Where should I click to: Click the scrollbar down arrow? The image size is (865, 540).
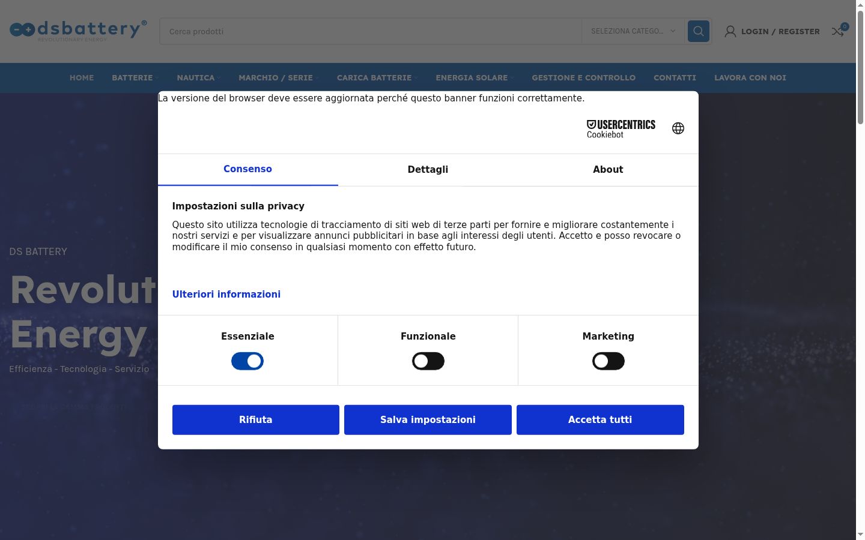pos(860,535)
